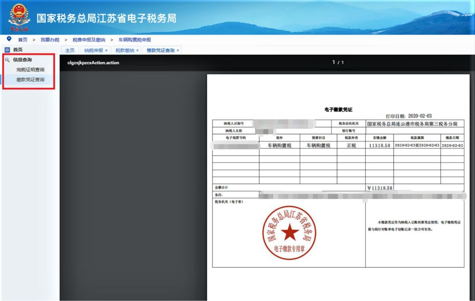The image size is (475, 301).
Task: Open the 税款缴纳 tab
Action: pyautogui.click(x=124, y=50)
